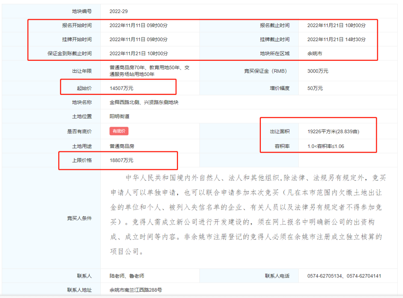Click the 联系人 label

pos(84,276)
